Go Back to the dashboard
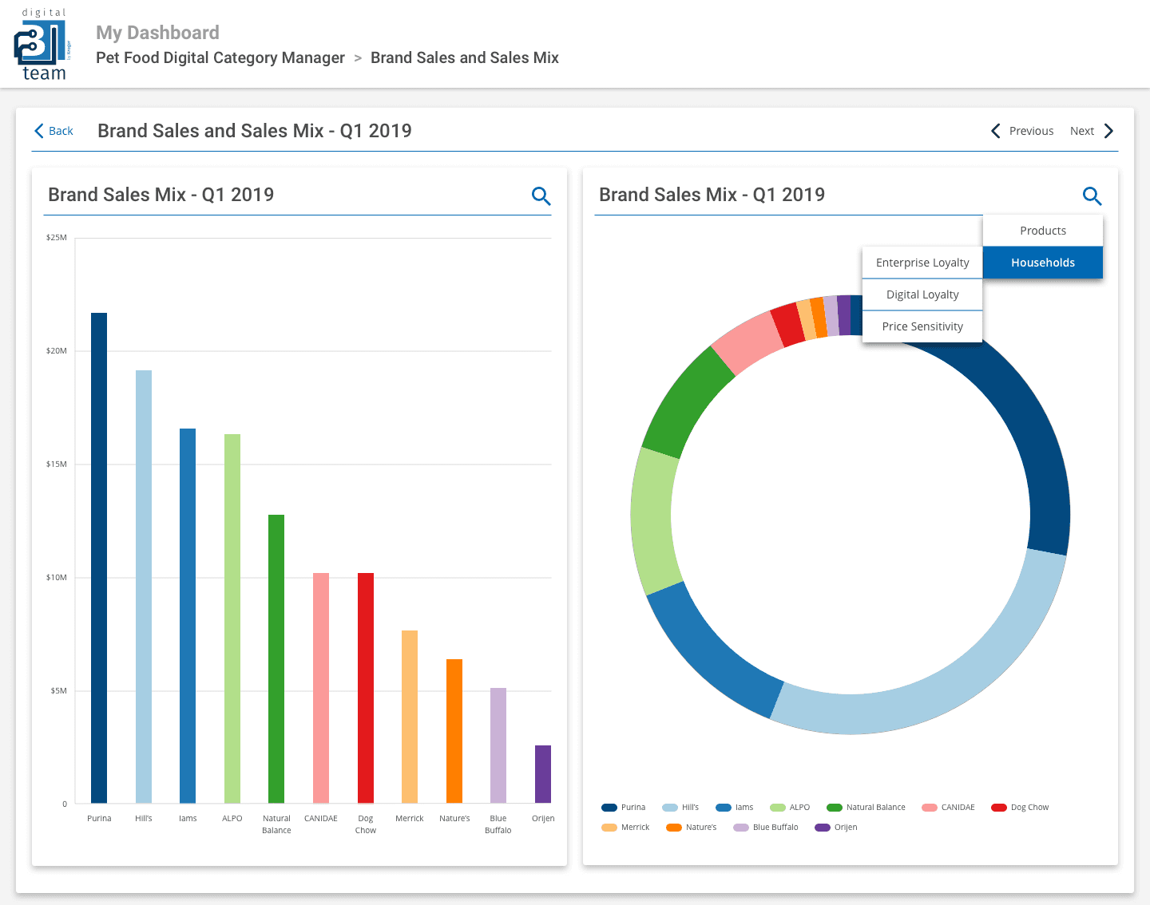The height and width of the screenshot is (905, 1150). pyautogui.click(x=54, y=131)
